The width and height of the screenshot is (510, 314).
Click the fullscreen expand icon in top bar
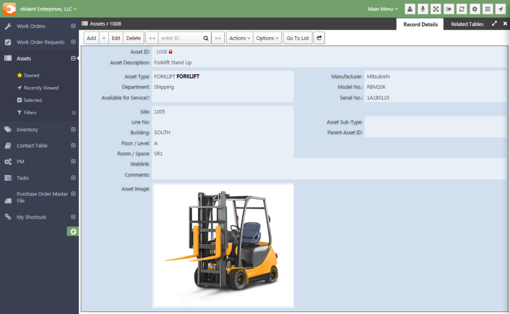[x=436, y=9]
